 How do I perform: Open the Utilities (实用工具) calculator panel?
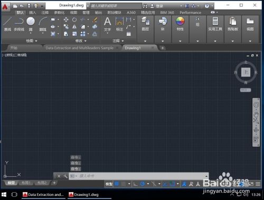pos(215,24)
